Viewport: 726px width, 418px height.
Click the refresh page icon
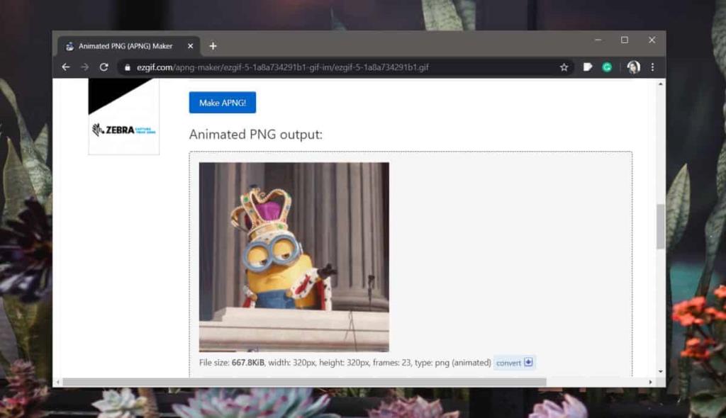coord(105,67)
